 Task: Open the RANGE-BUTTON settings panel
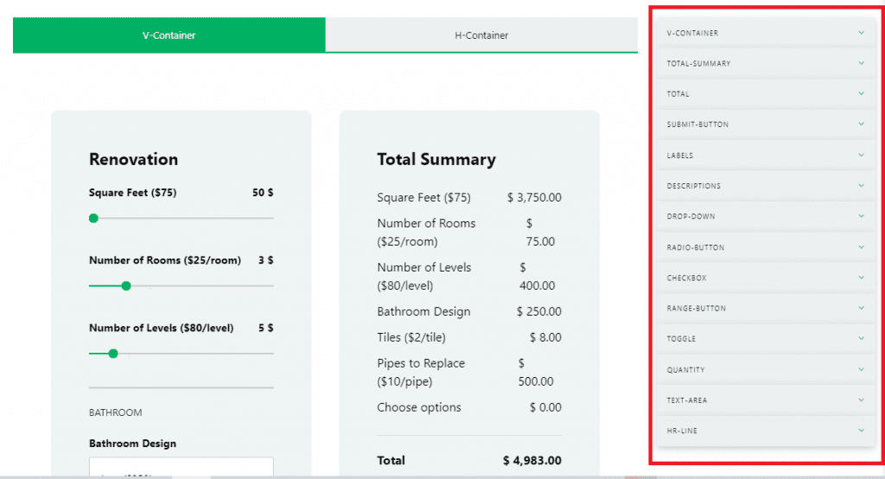[x=765, y=308]
